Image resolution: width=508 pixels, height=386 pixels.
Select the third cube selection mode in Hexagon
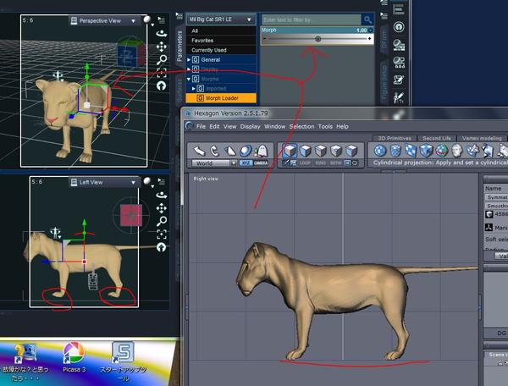pyautogui.click(x=321, y=151)
